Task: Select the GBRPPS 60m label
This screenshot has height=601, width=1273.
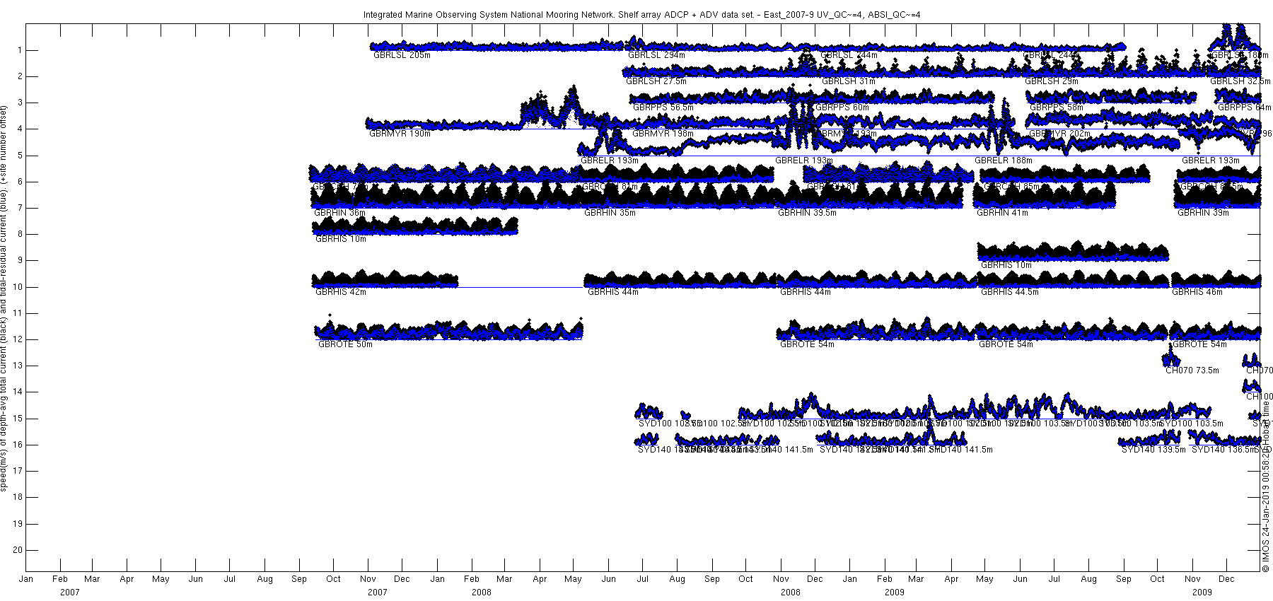Action: click(x=842, y=107)
